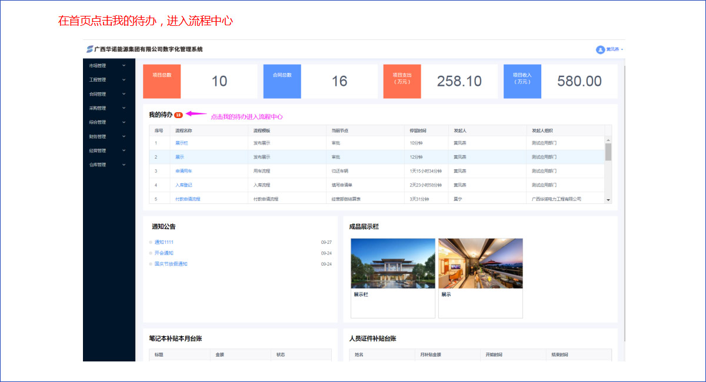Expand the 工程管理 sidebar chevron
706x382 pixels.
[124, 79]
